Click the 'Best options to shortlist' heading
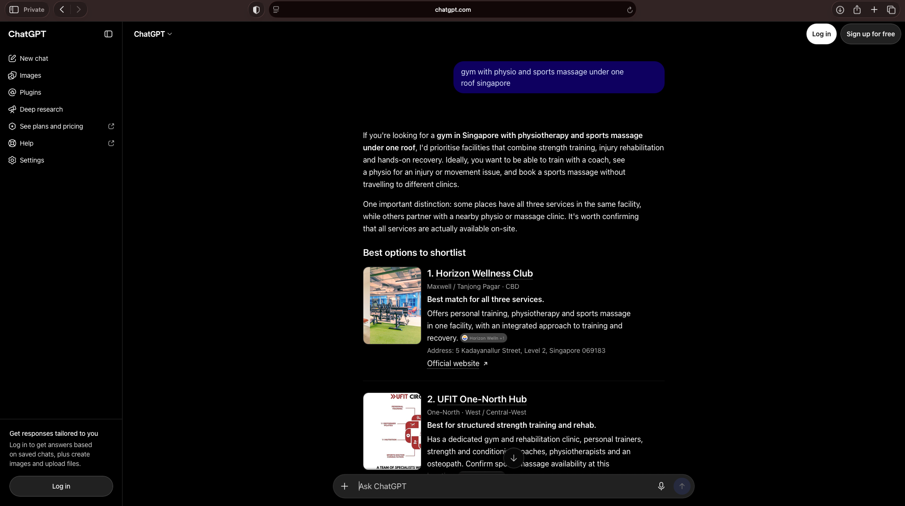Image resolution: width=905 pixels, height=506 pixels. (x=414, y=253)
